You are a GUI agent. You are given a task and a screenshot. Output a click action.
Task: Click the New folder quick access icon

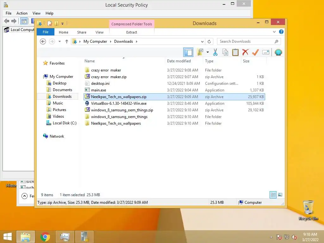pyautogui.click(x=56, y=23)
